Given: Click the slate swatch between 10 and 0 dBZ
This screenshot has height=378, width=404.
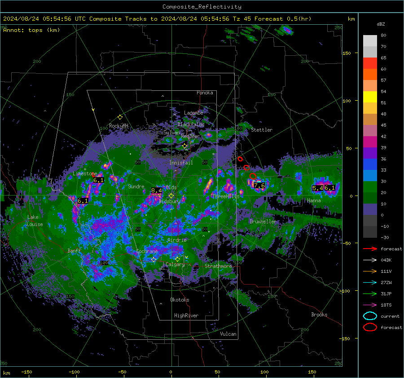Looking at the screenshot, I should 370,209.
